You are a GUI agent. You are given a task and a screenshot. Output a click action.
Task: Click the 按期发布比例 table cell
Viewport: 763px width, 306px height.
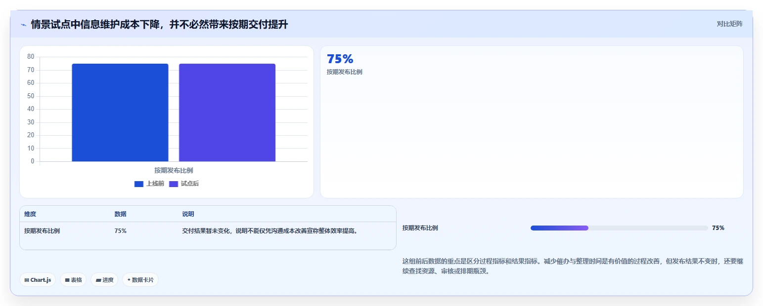pos(42,230)
